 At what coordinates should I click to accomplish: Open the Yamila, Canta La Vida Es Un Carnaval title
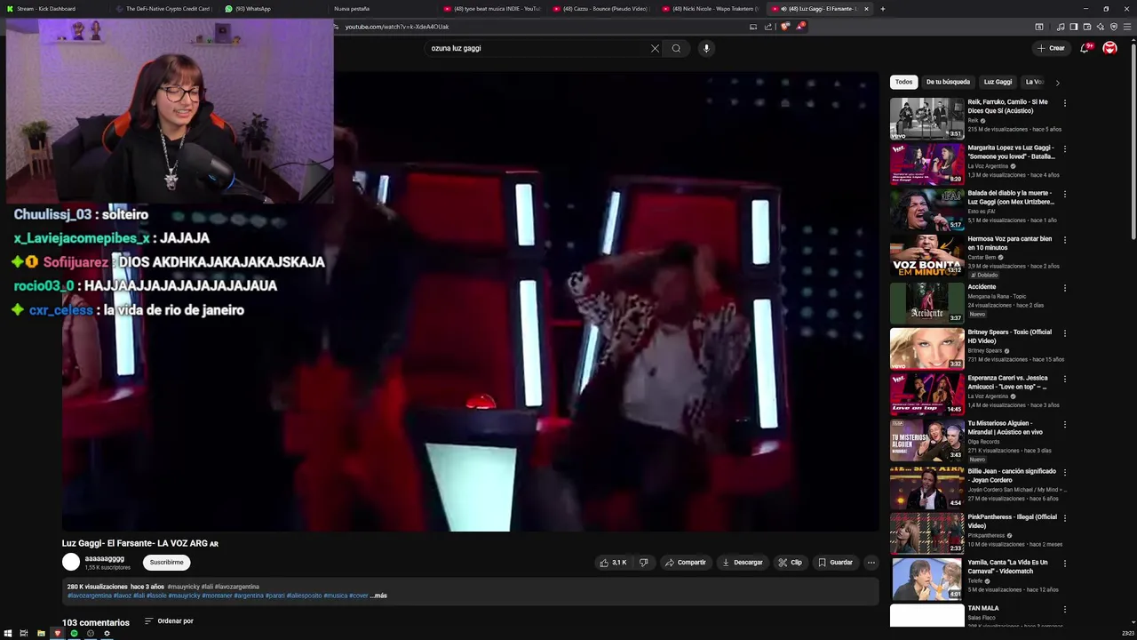pyautogui.click(x=1008, y=566)
